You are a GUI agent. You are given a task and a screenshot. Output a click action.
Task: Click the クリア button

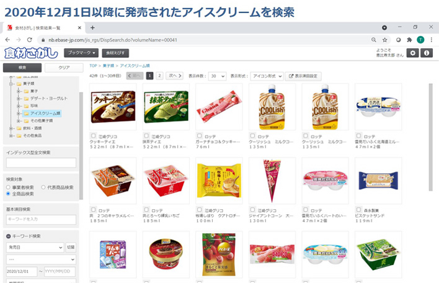64,68
